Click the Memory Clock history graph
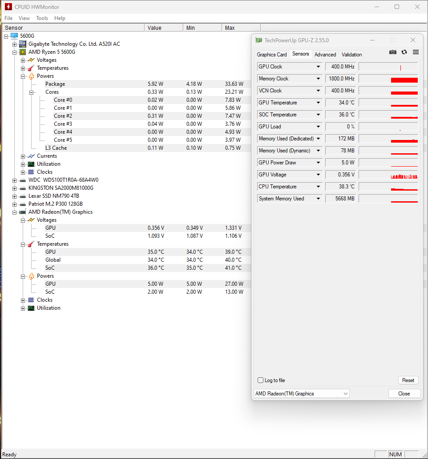This screenshot has width=428, height=459. 388,79
